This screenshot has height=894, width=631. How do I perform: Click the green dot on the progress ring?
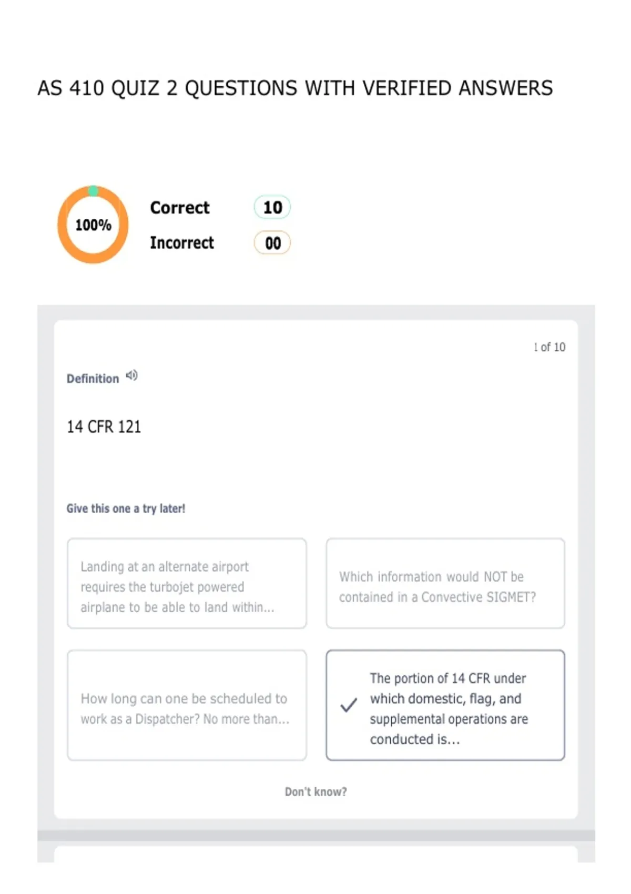coord(93,191)
